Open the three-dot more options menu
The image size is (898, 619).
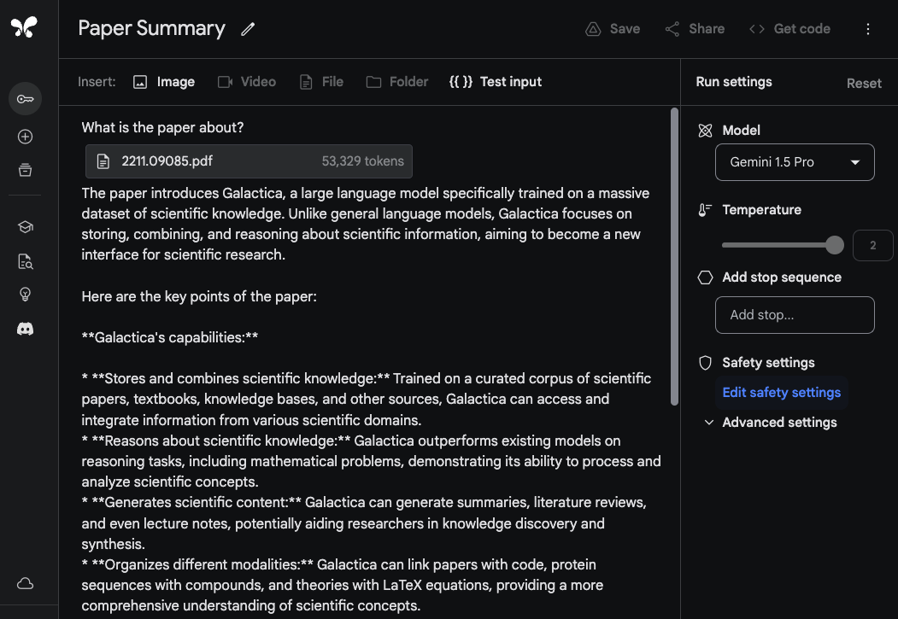[868, 29]
